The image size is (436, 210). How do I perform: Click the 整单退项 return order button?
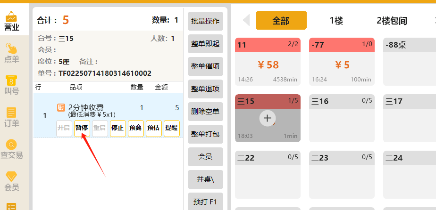point(205,89)
